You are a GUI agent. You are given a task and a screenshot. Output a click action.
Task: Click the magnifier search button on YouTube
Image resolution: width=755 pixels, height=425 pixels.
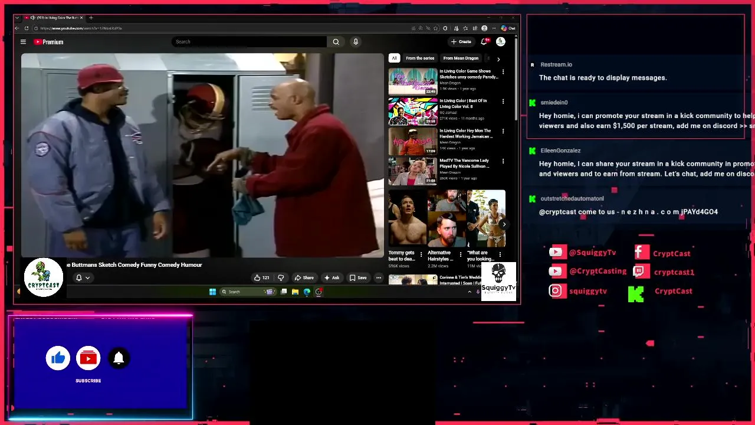click(x=336, y=42)
